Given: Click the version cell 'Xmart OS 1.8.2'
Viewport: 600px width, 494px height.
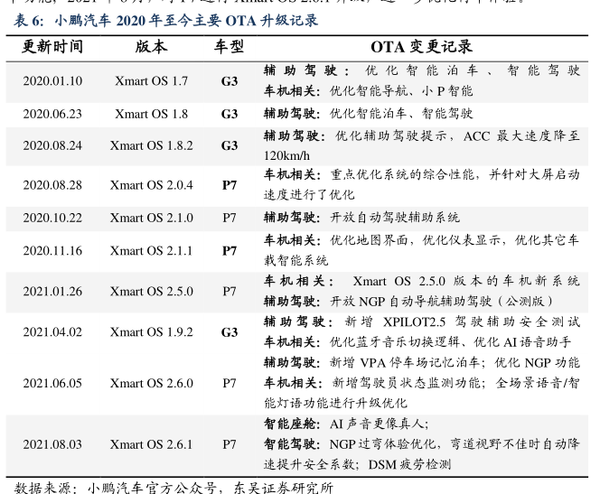Looking at the screenshot, I should click(x=152, y=145).
